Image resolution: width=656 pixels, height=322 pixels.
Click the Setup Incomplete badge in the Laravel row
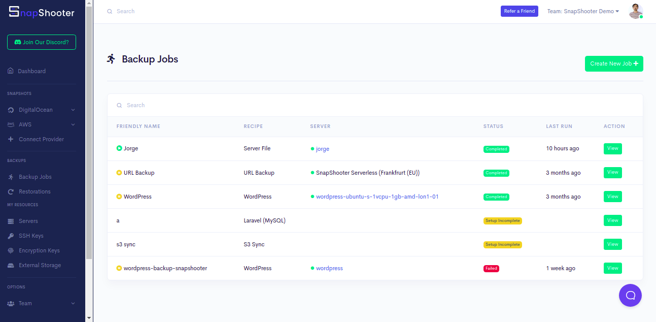(x=502, y=220)
